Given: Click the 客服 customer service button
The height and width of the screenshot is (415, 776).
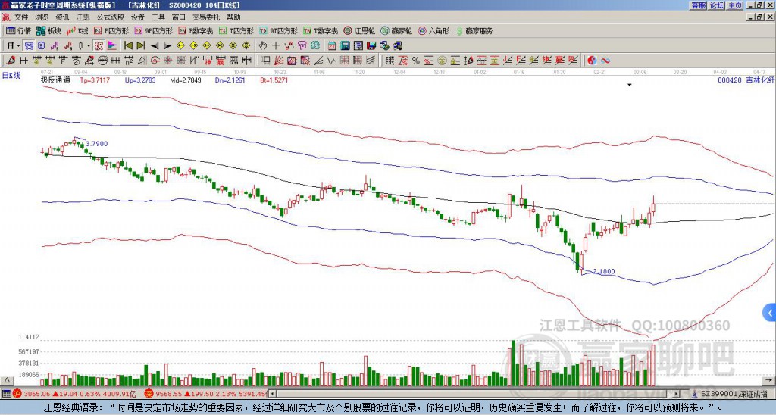Looking at the screenshot, I should click(698, 5).
